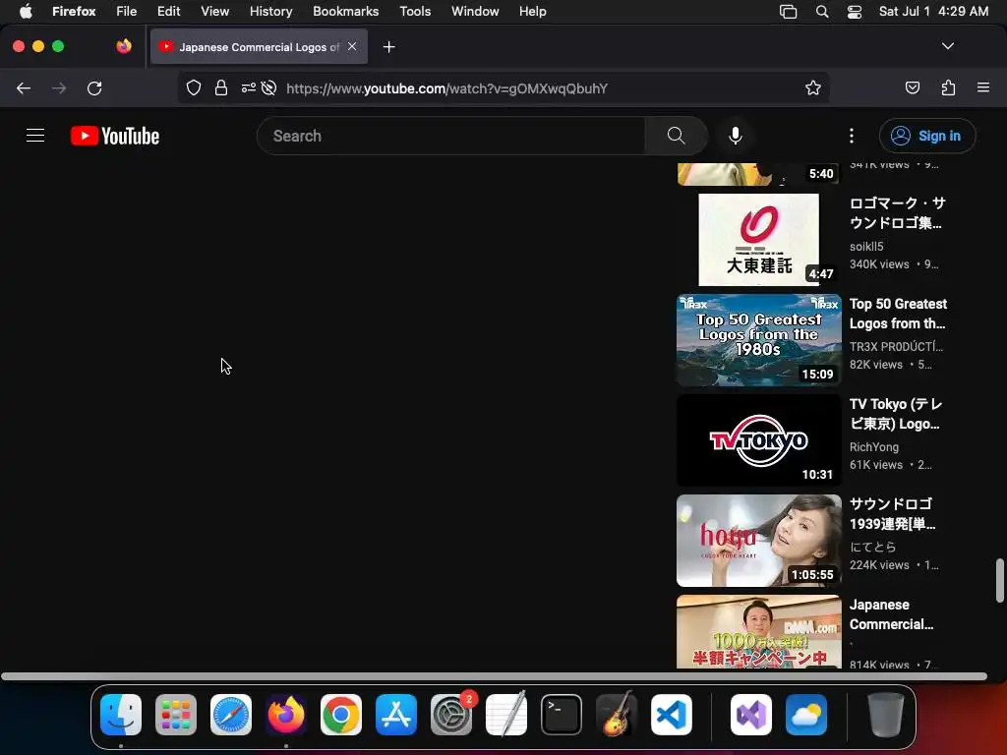Viewport: 1007px width, 755px height.
Task: Open the View menu
Action: [x=214, y=11]
